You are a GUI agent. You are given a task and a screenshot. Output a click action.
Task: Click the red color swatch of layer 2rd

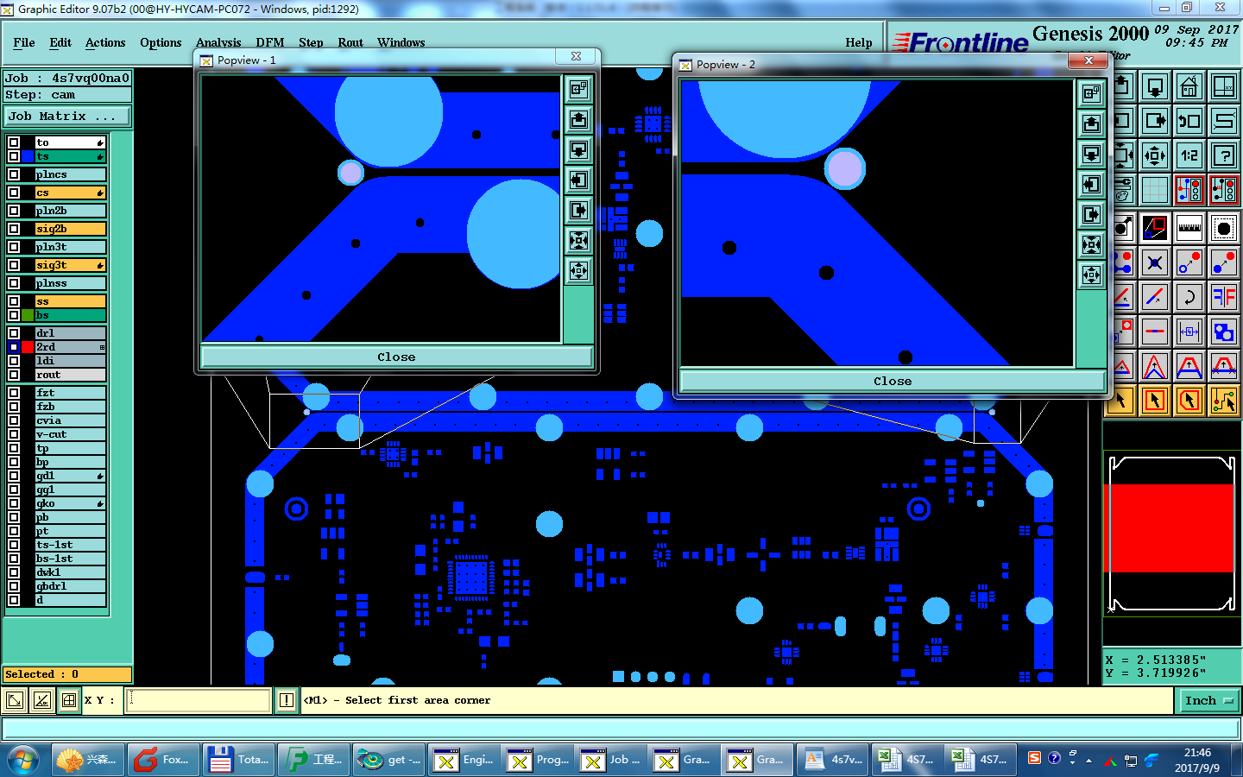28,347
